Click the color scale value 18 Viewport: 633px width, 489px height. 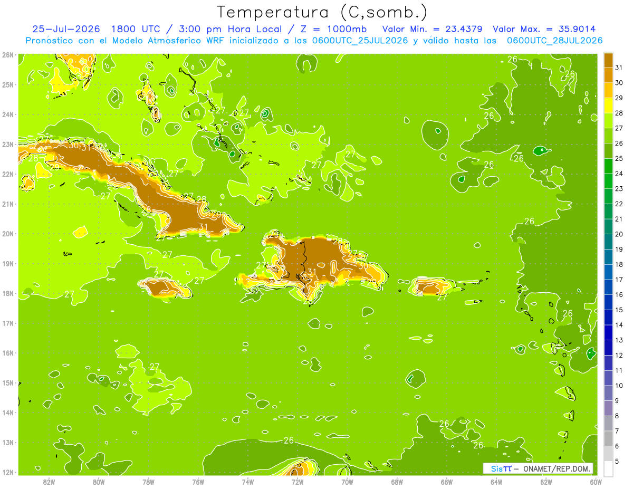(619, 265)
